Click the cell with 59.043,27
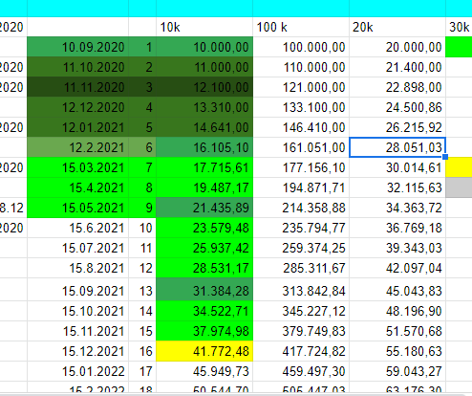The height and width of the screenshot is (396, 472). tap(397, 371)
